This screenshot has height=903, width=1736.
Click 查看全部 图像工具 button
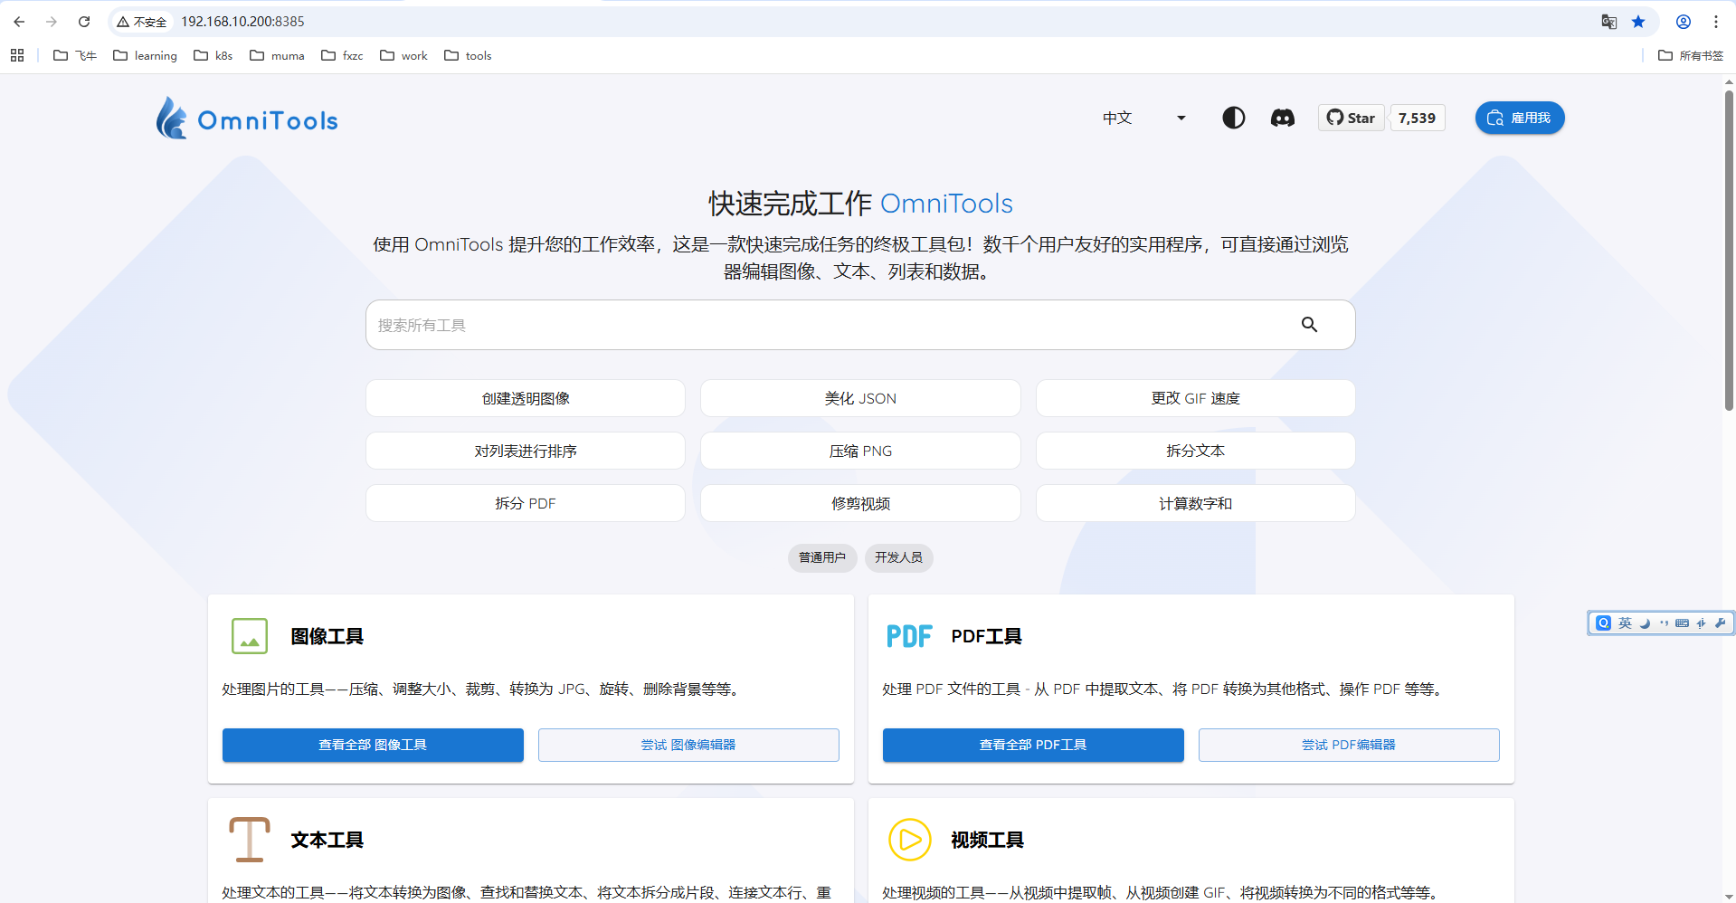click(373, 745)
